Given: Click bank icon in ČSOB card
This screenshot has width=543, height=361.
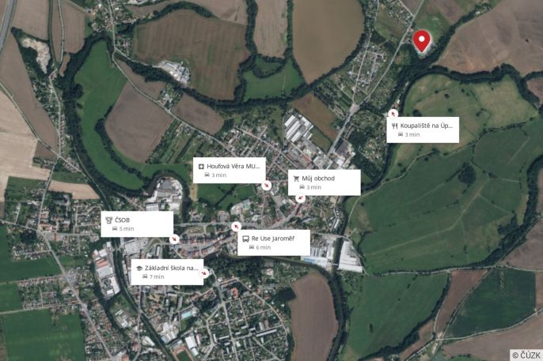Looking at the screenshot, I should pos(109,220).
